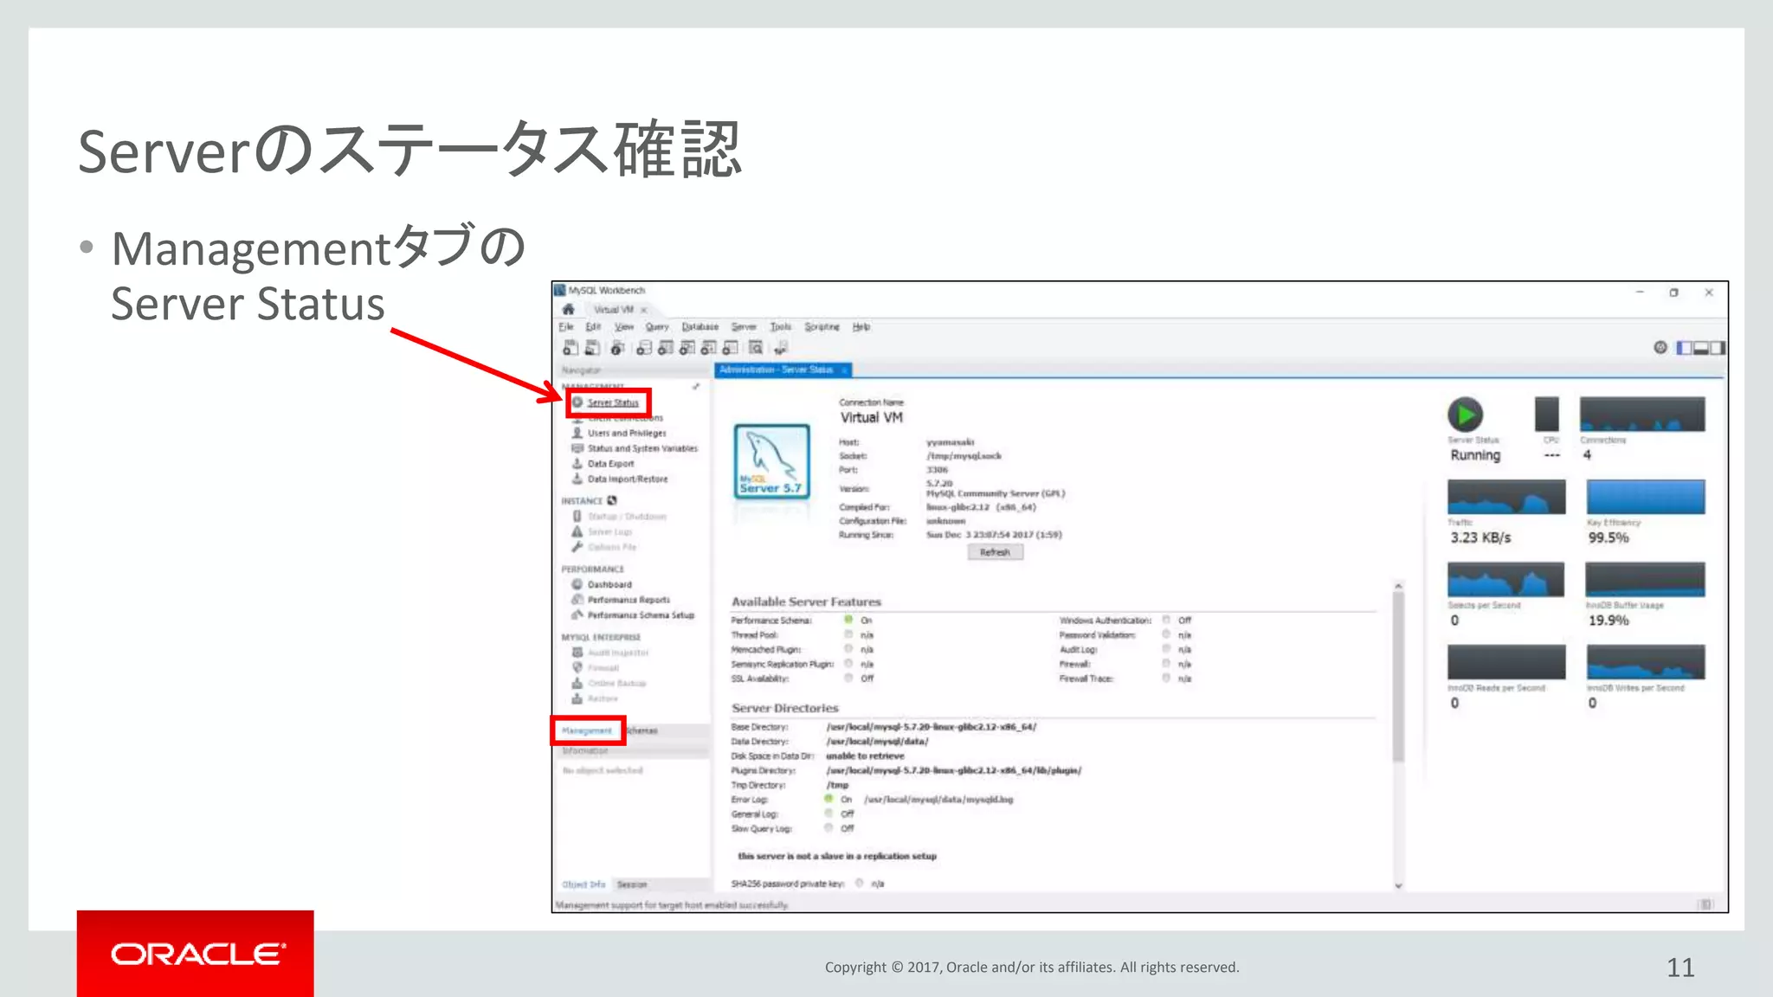Click the General Log Off indicator
The width and height of the screenshot is (1773, 997).
point(828,814)
